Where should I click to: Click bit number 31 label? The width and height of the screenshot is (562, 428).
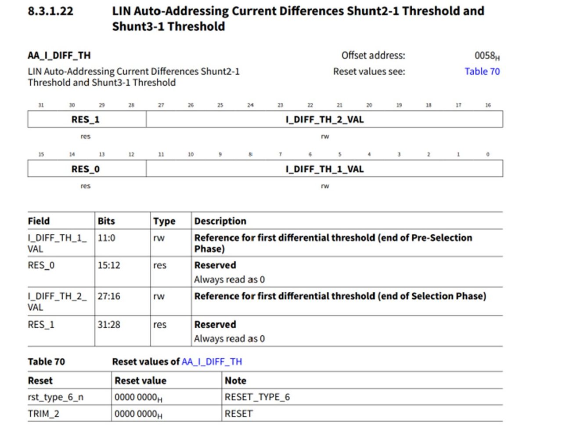[x=41, y=105]
